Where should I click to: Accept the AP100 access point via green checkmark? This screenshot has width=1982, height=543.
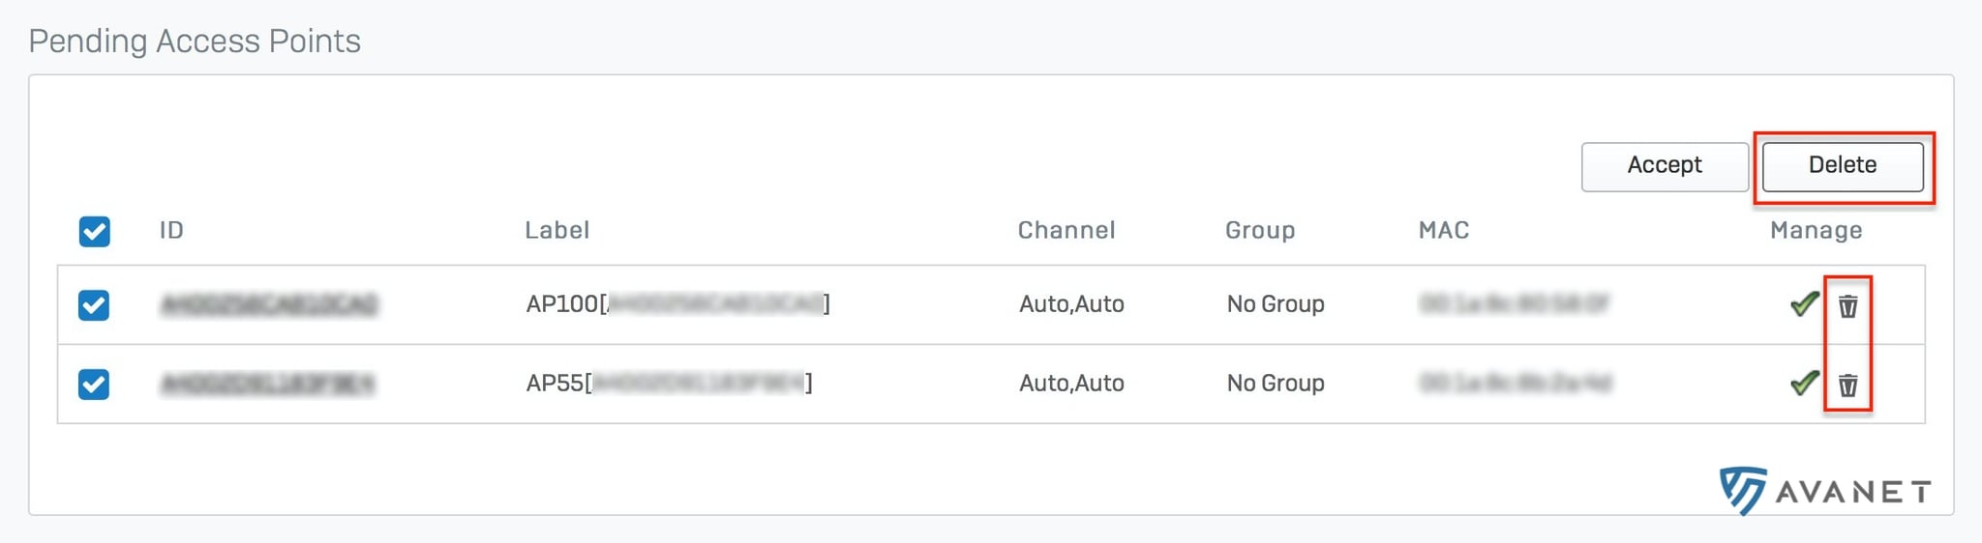point(1804,304)
